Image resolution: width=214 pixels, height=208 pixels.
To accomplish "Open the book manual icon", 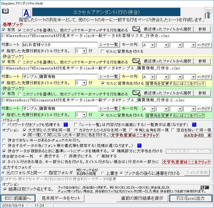I will [5, 11].
